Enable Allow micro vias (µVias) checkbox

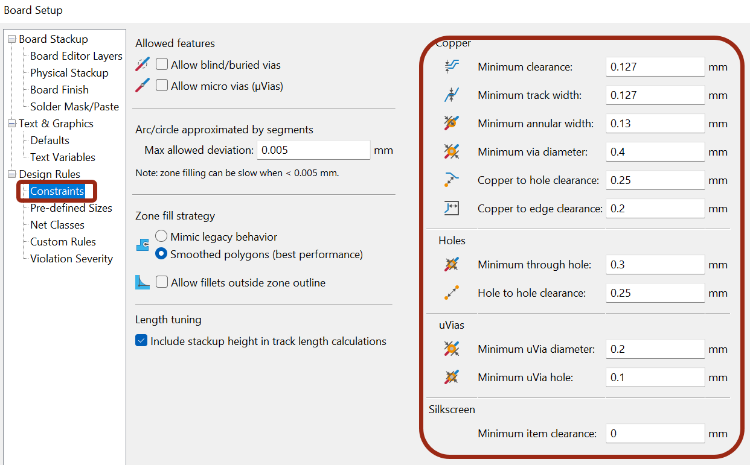[x=162, y=86]
